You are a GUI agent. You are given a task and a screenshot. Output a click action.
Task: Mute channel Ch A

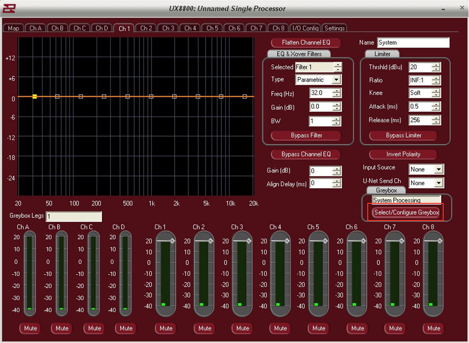[30, 328]
